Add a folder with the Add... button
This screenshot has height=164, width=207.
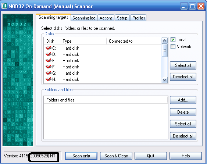point(183,100)
